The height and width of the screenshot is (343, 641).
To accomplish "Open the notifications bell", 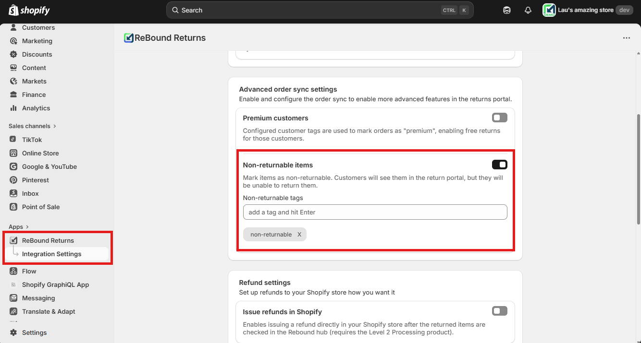I will pyautogui.click(x=528, y=10).
